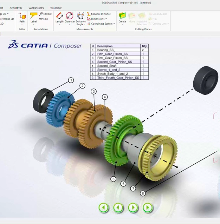
Task: Click the Union Mode icon
Action: pyautogui.click(x=150, y=14)
